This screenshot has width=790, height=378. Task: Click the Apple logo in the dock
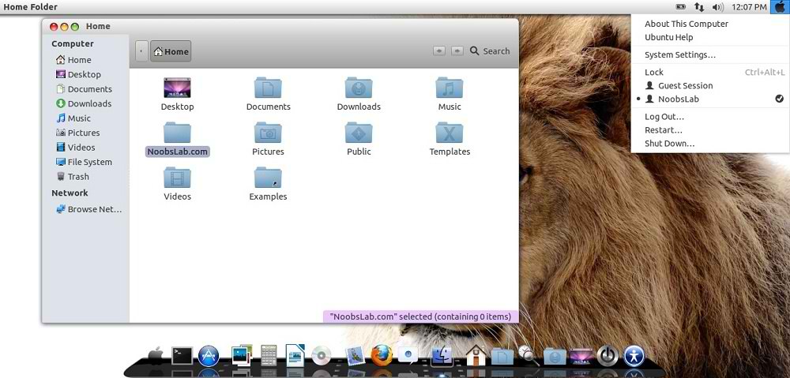coord(156,355)
